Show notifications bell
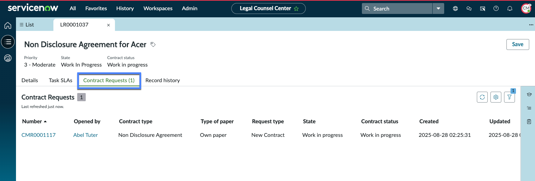 pos(510,8)
